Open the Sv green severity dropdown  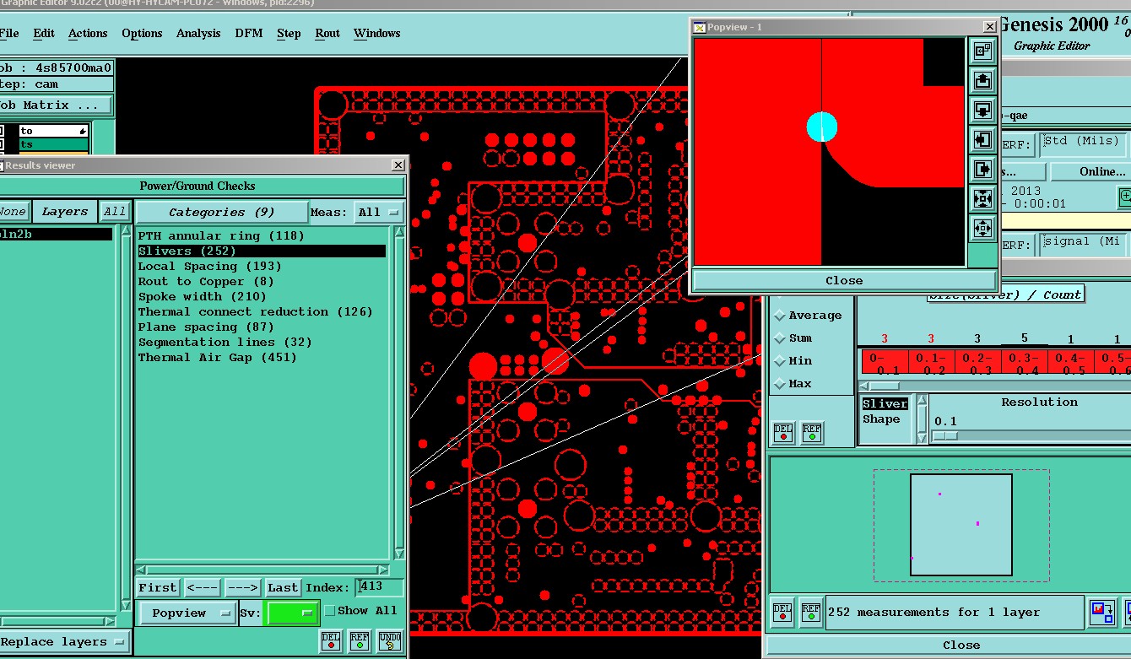point(292,613)
